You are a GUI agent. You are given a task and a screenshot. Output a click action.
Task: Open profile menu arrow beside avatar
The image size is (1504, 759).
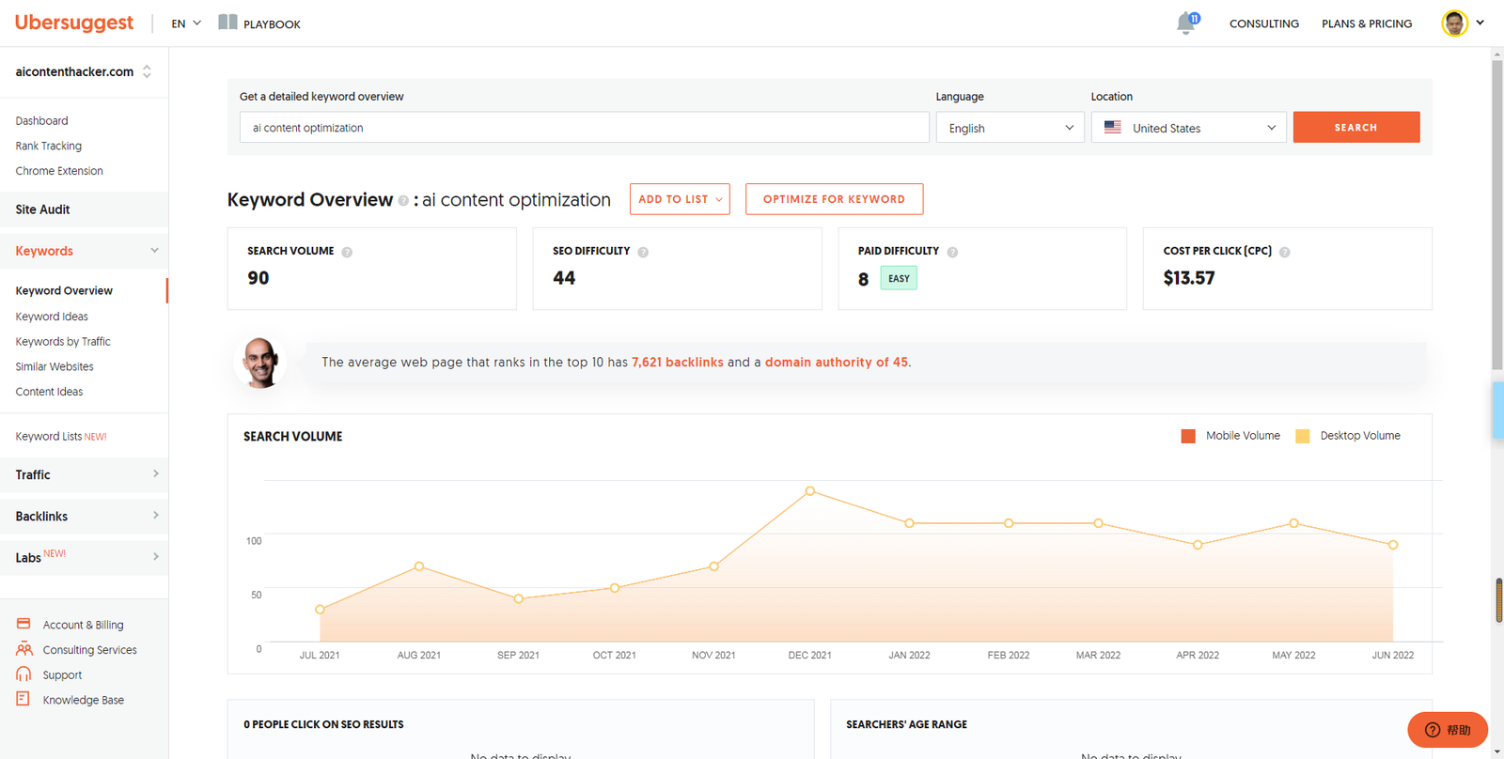1480,23
